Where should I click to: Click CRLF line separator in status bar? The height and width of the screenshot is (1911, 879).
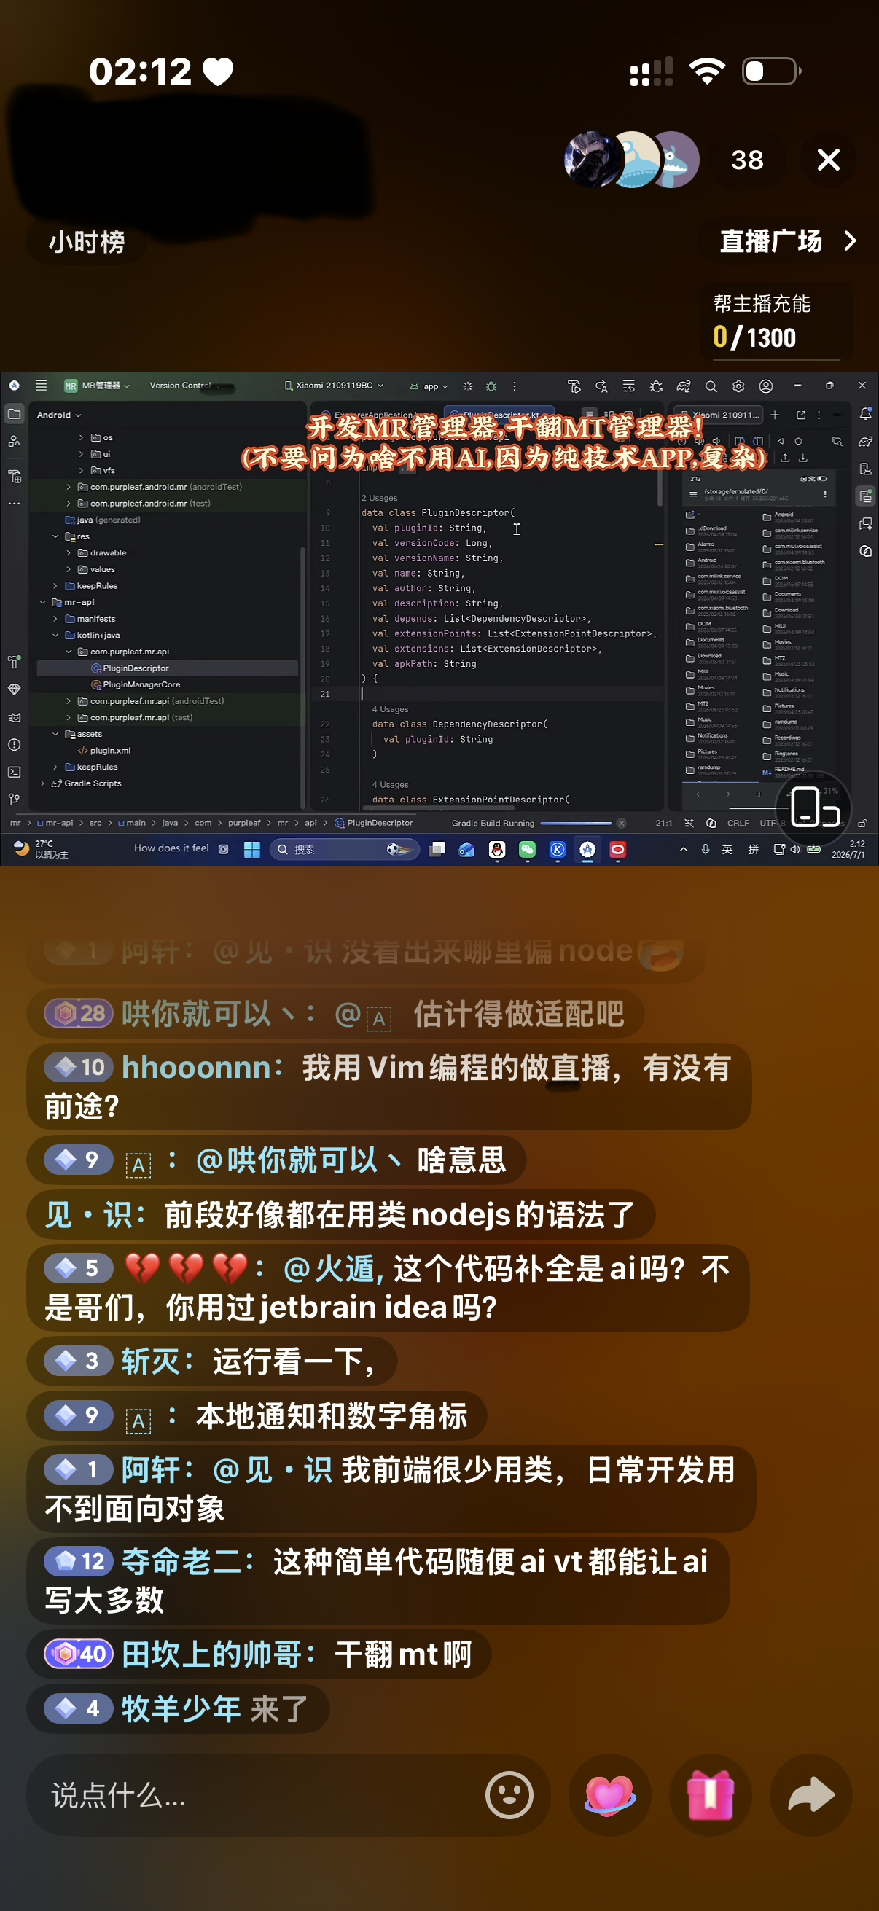pos(738,824)
